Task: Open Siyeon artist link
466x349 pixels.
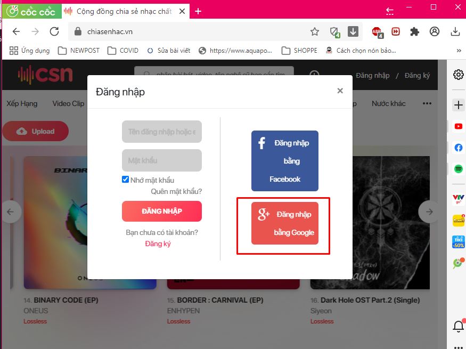Action: [321, 311]
